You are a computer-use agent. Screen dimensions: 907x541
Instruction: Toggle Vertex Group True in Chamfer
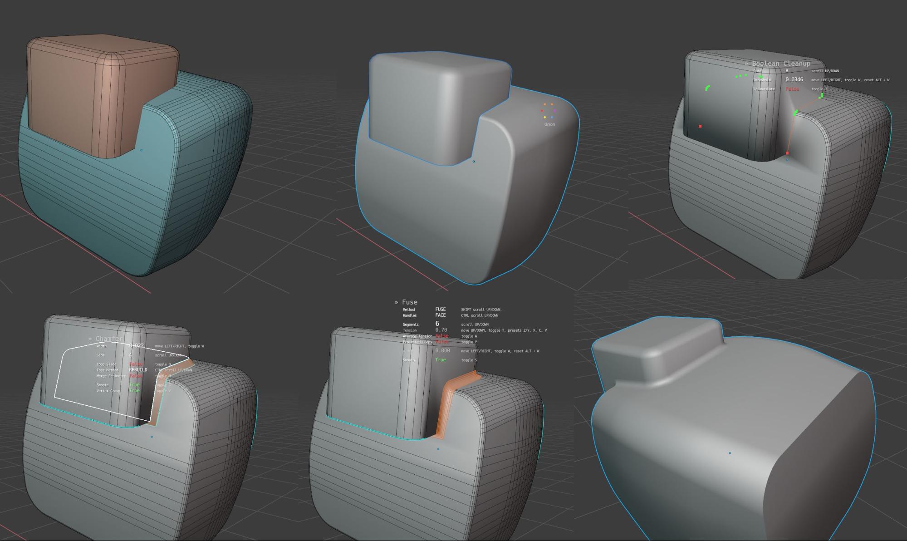[134, 391]
